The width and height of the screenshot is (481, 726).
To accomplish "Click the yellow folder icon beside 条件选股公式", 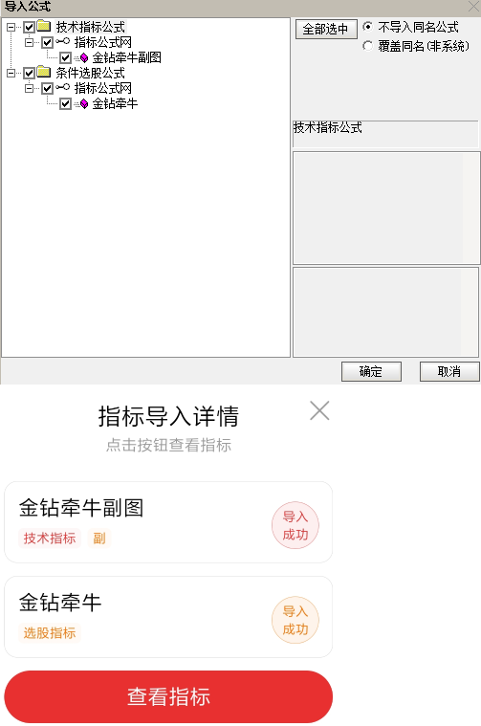I will pos(44,73).
